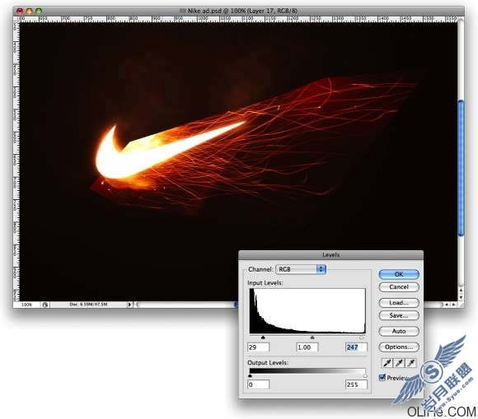
Task: Click the gray midtone input slider handle
Action: 312,338
